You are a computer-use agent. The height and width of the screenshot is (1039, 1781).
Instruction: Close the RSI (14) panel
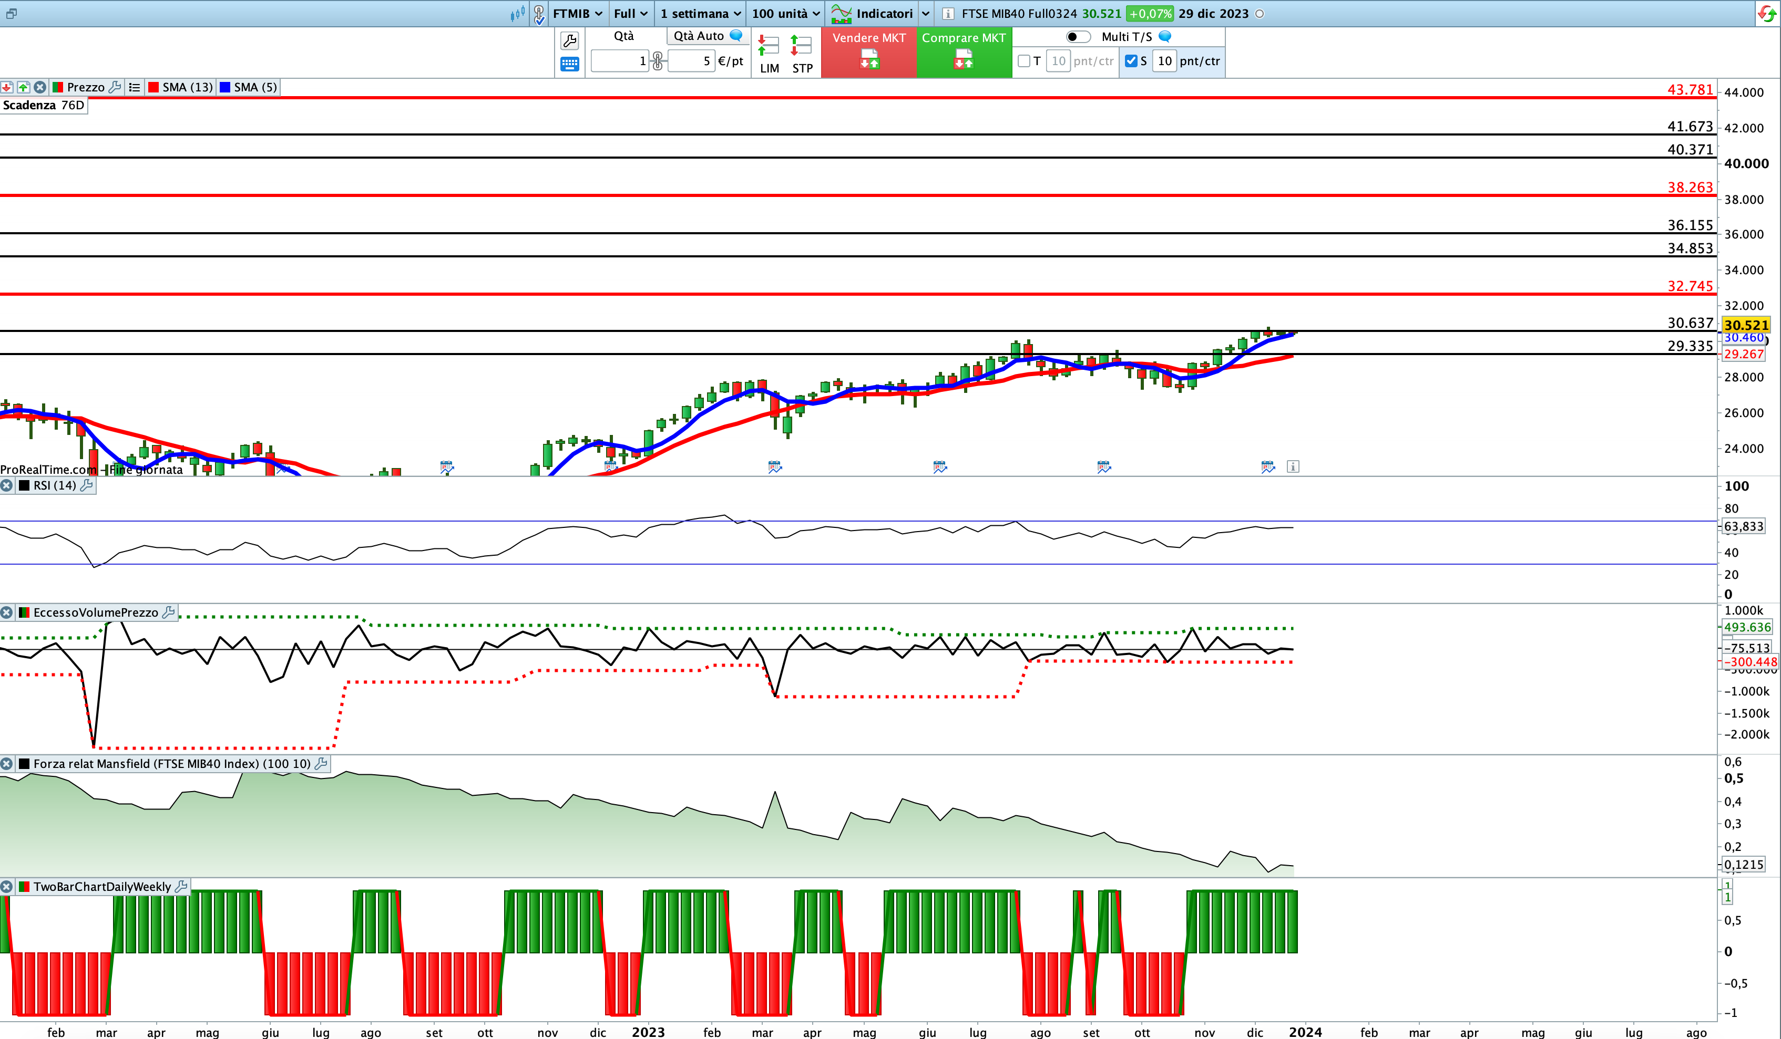click(6, 485)
